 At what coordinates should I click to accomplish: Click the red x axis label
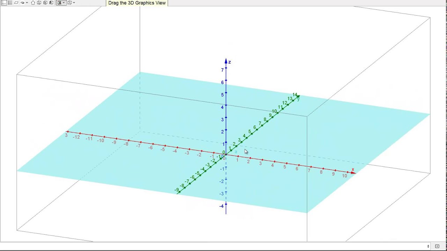[353, 169]
